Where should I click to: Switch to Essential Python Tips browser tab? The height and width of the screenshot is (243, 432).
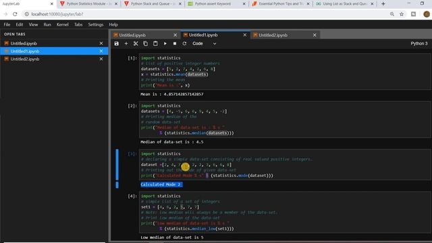[x=281, y=4]
